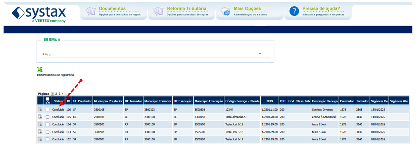Open the Precisa de ajuda? menu
The width and height of the screenshot is (417, 147).
(x=321, y=9)
